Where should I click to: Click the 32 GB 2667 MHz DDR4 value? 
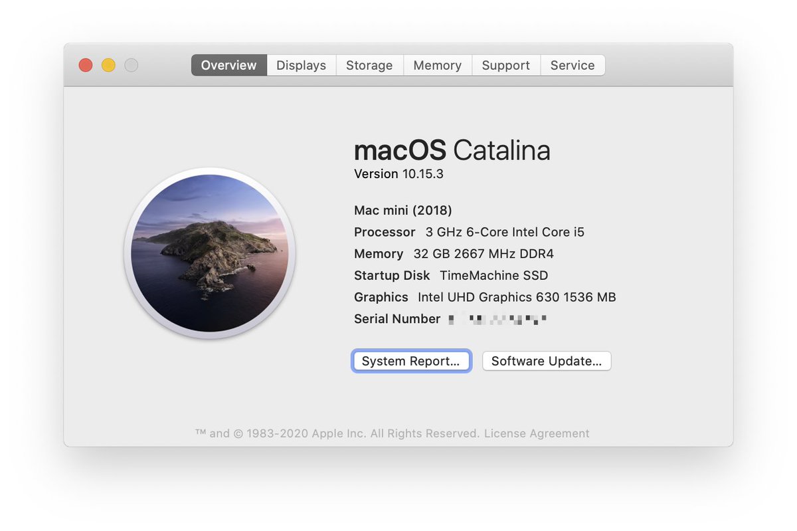484,254
